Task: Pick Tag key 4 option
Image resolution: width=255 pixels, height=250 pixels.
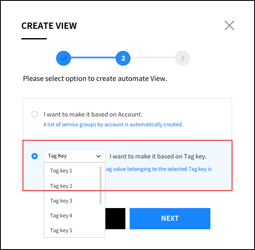Action: point(62,215)
